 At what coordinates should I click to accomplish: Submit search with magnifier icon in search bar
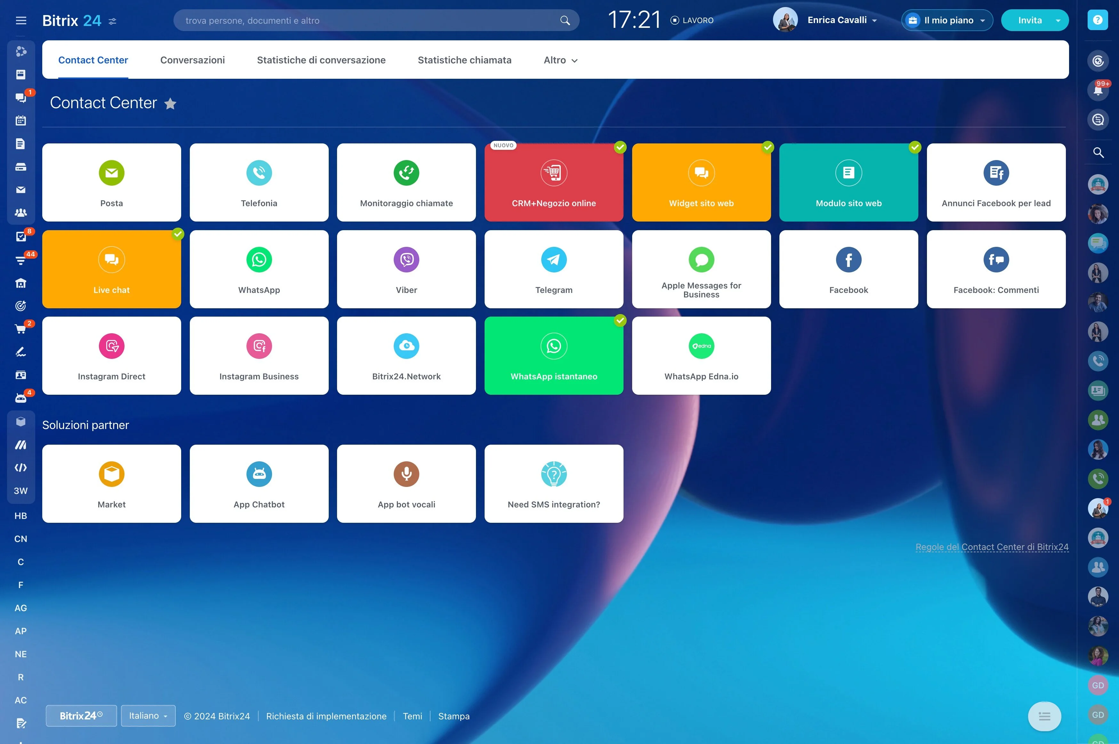coord(565,20)
